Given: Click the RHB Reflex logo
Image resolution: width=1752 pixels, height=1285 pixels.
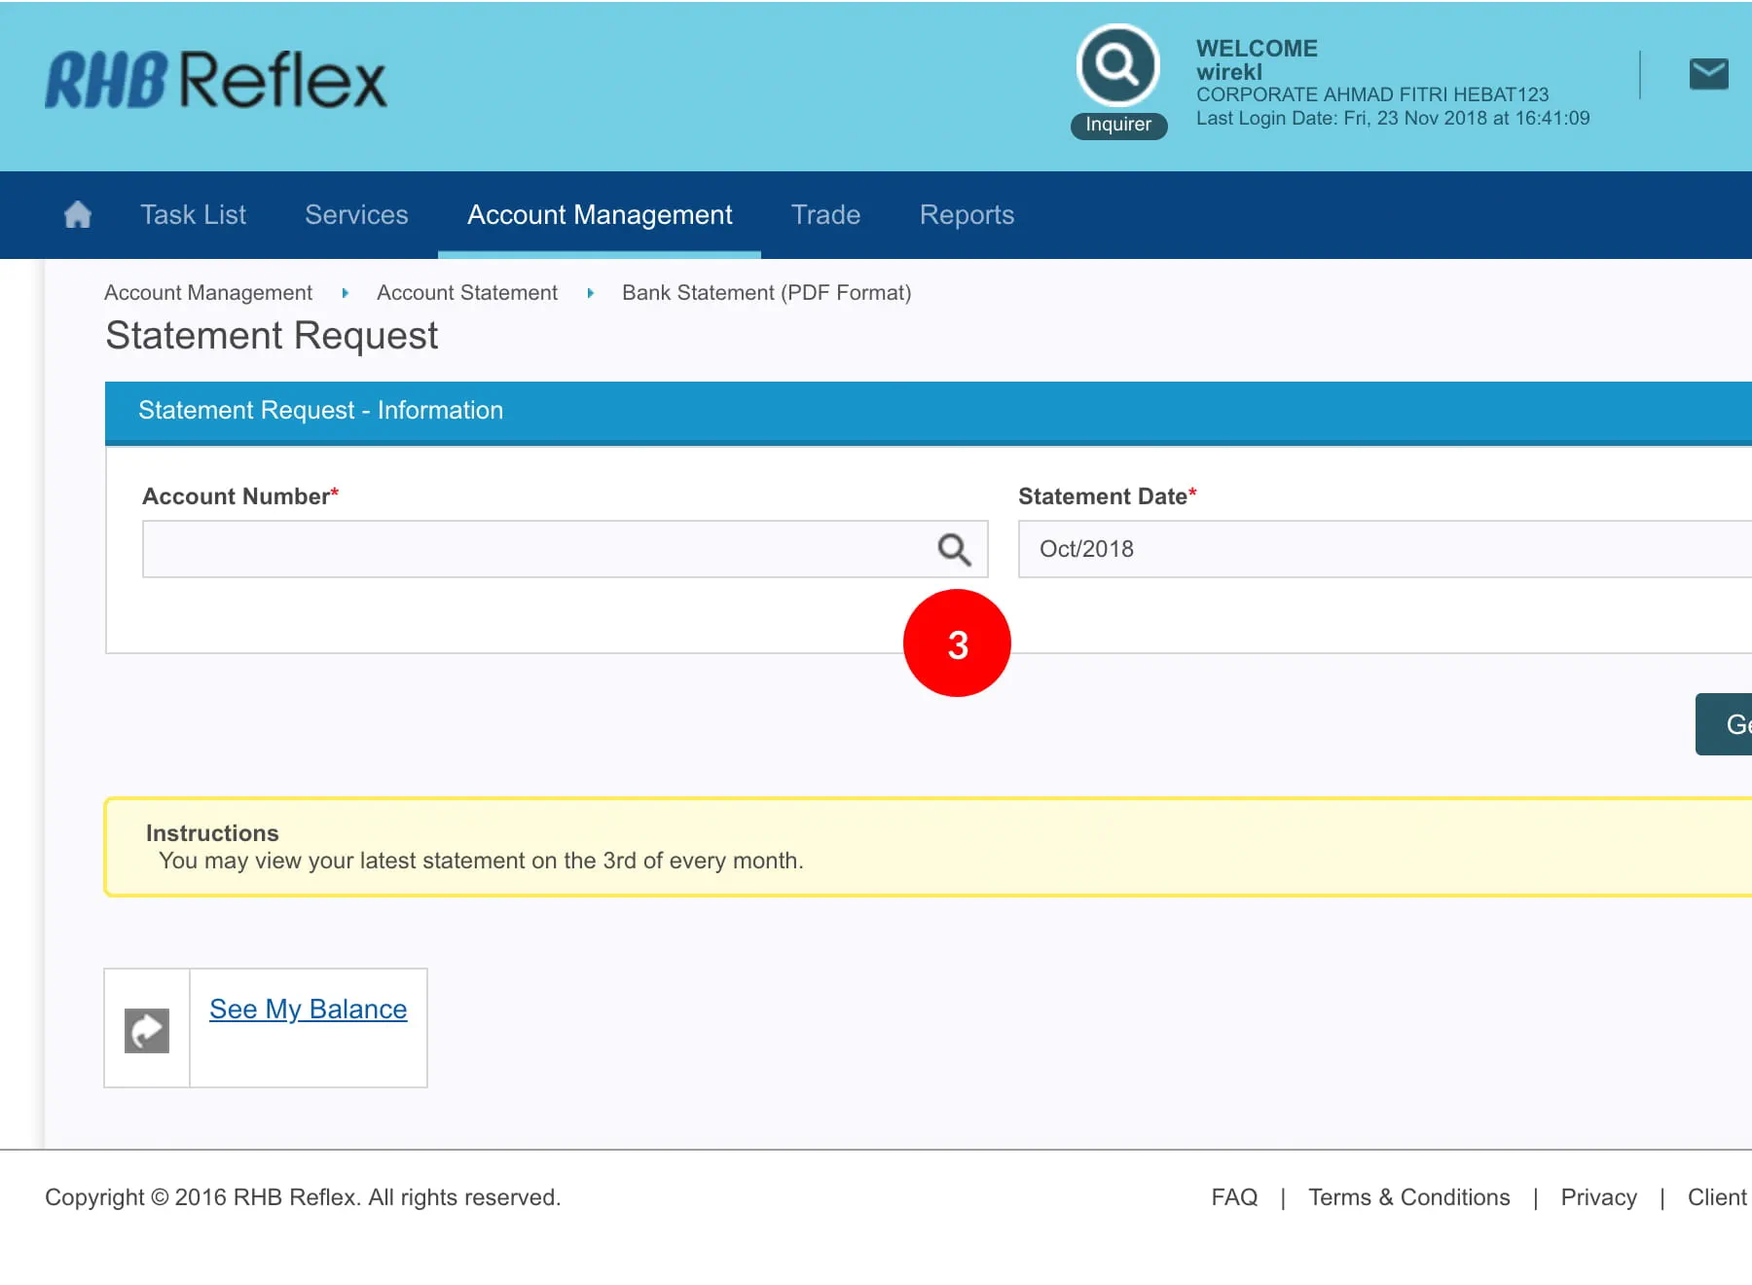Looking at the screenshot, I should pos(216,80).
